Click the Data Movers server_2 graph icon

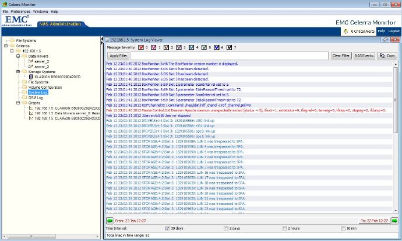coord(31,113)
